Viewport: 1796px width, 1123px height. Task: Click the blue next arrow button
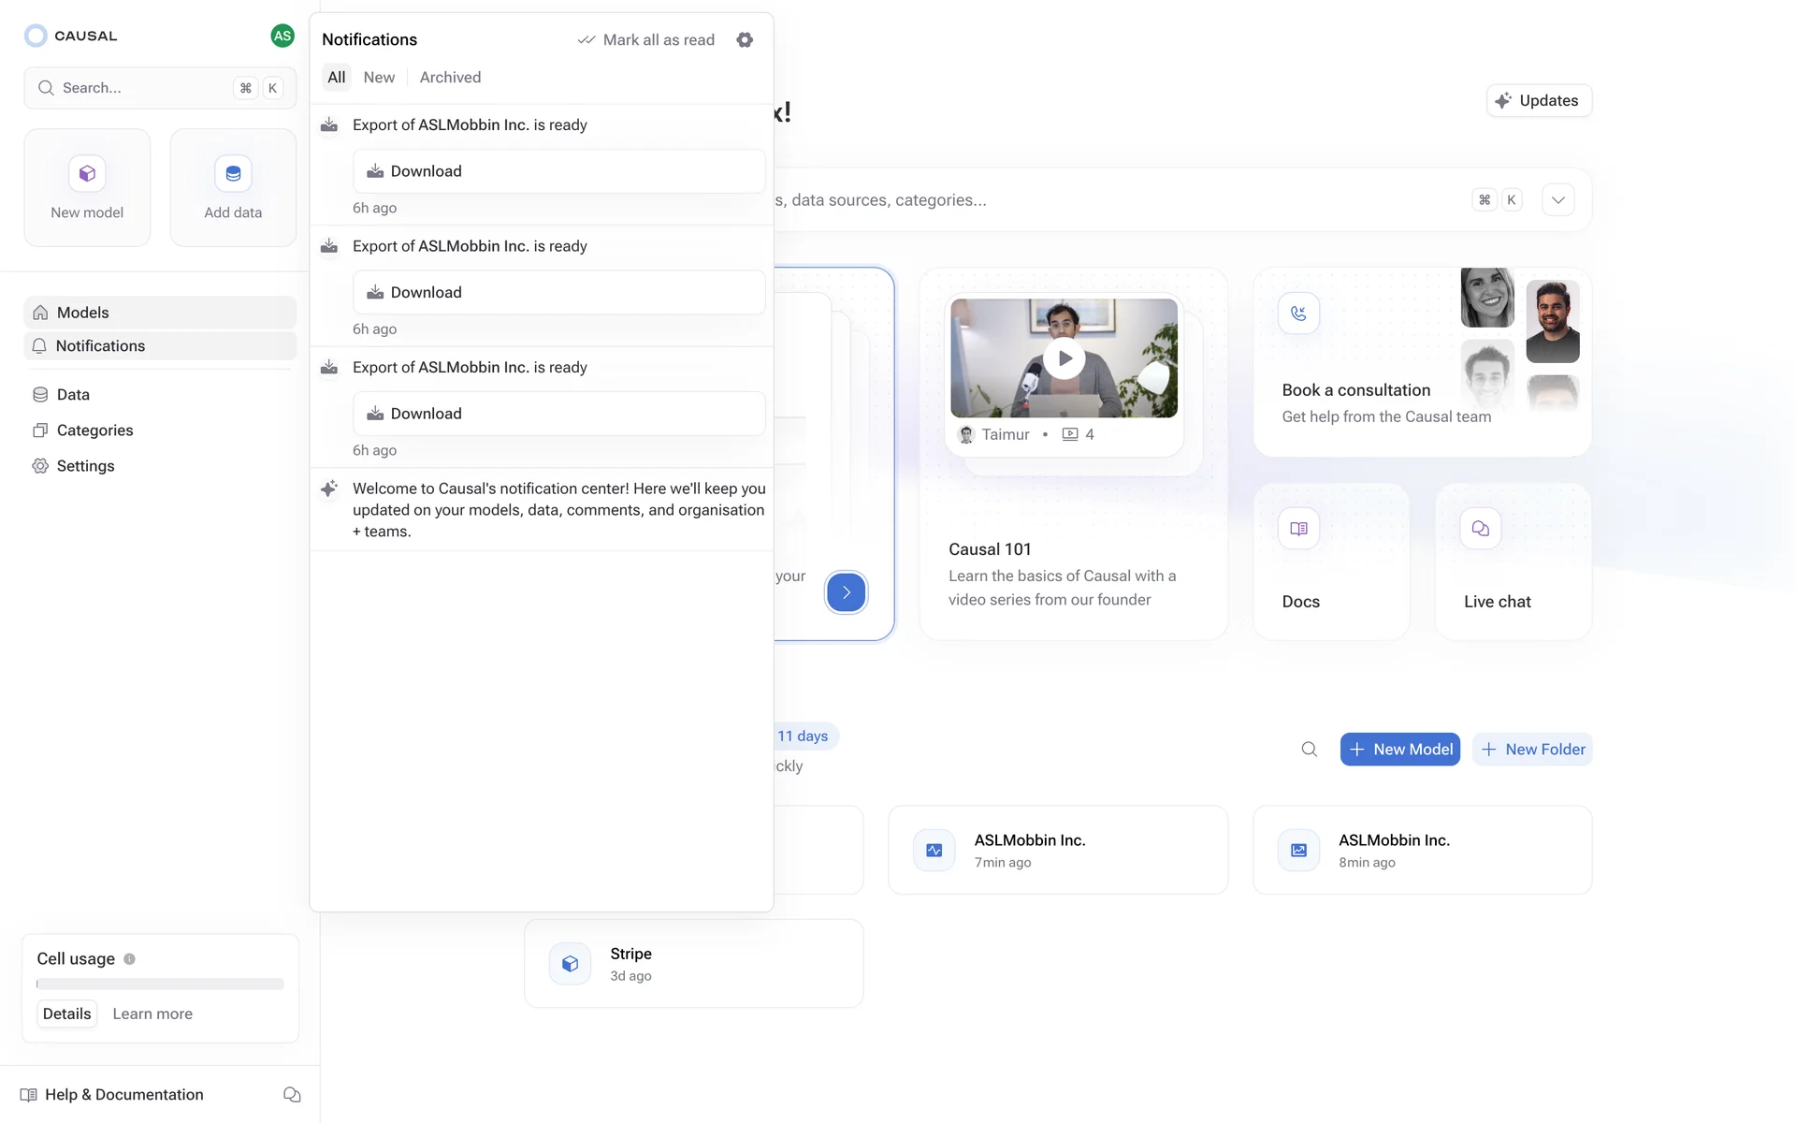click(x=846, y=592)
